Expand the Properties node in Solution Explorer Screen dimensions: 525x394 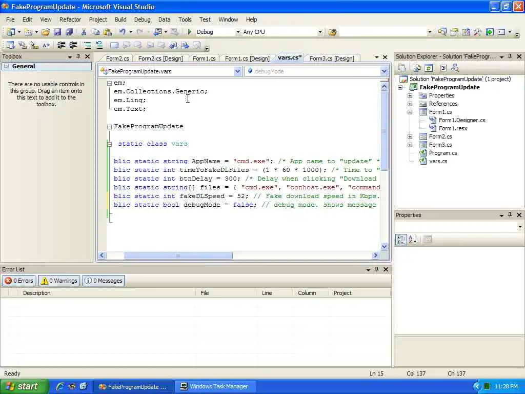410,95
